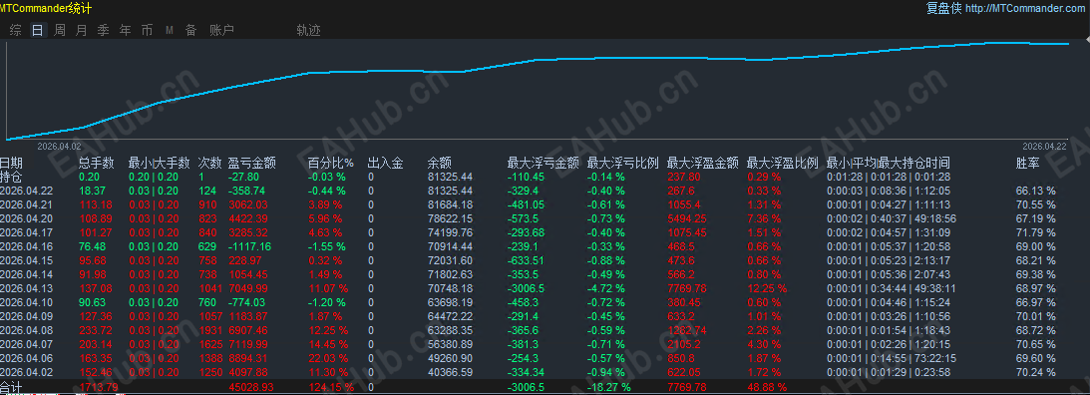Select the 2026.04.10 date row

click(x=26, y=302)
